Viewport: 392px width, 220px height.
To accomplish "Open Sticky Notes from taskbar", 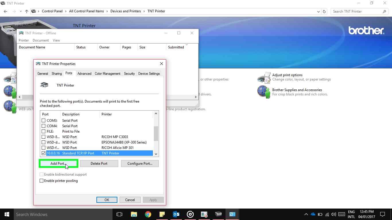I will pos(162,214).
